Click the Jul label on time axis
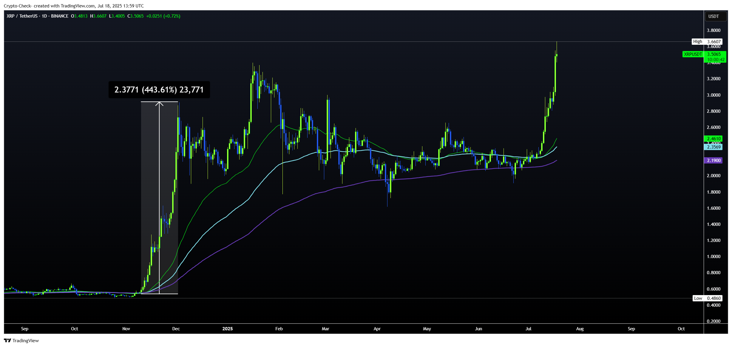Image resolution: width=732 pixels, height=347 pixels. point(528,329)
